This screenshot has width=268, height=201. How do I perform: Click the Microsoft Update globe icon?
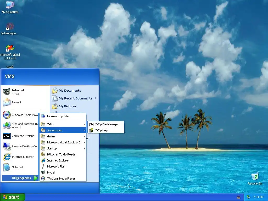pyautogui.click(x=43, y=116)
